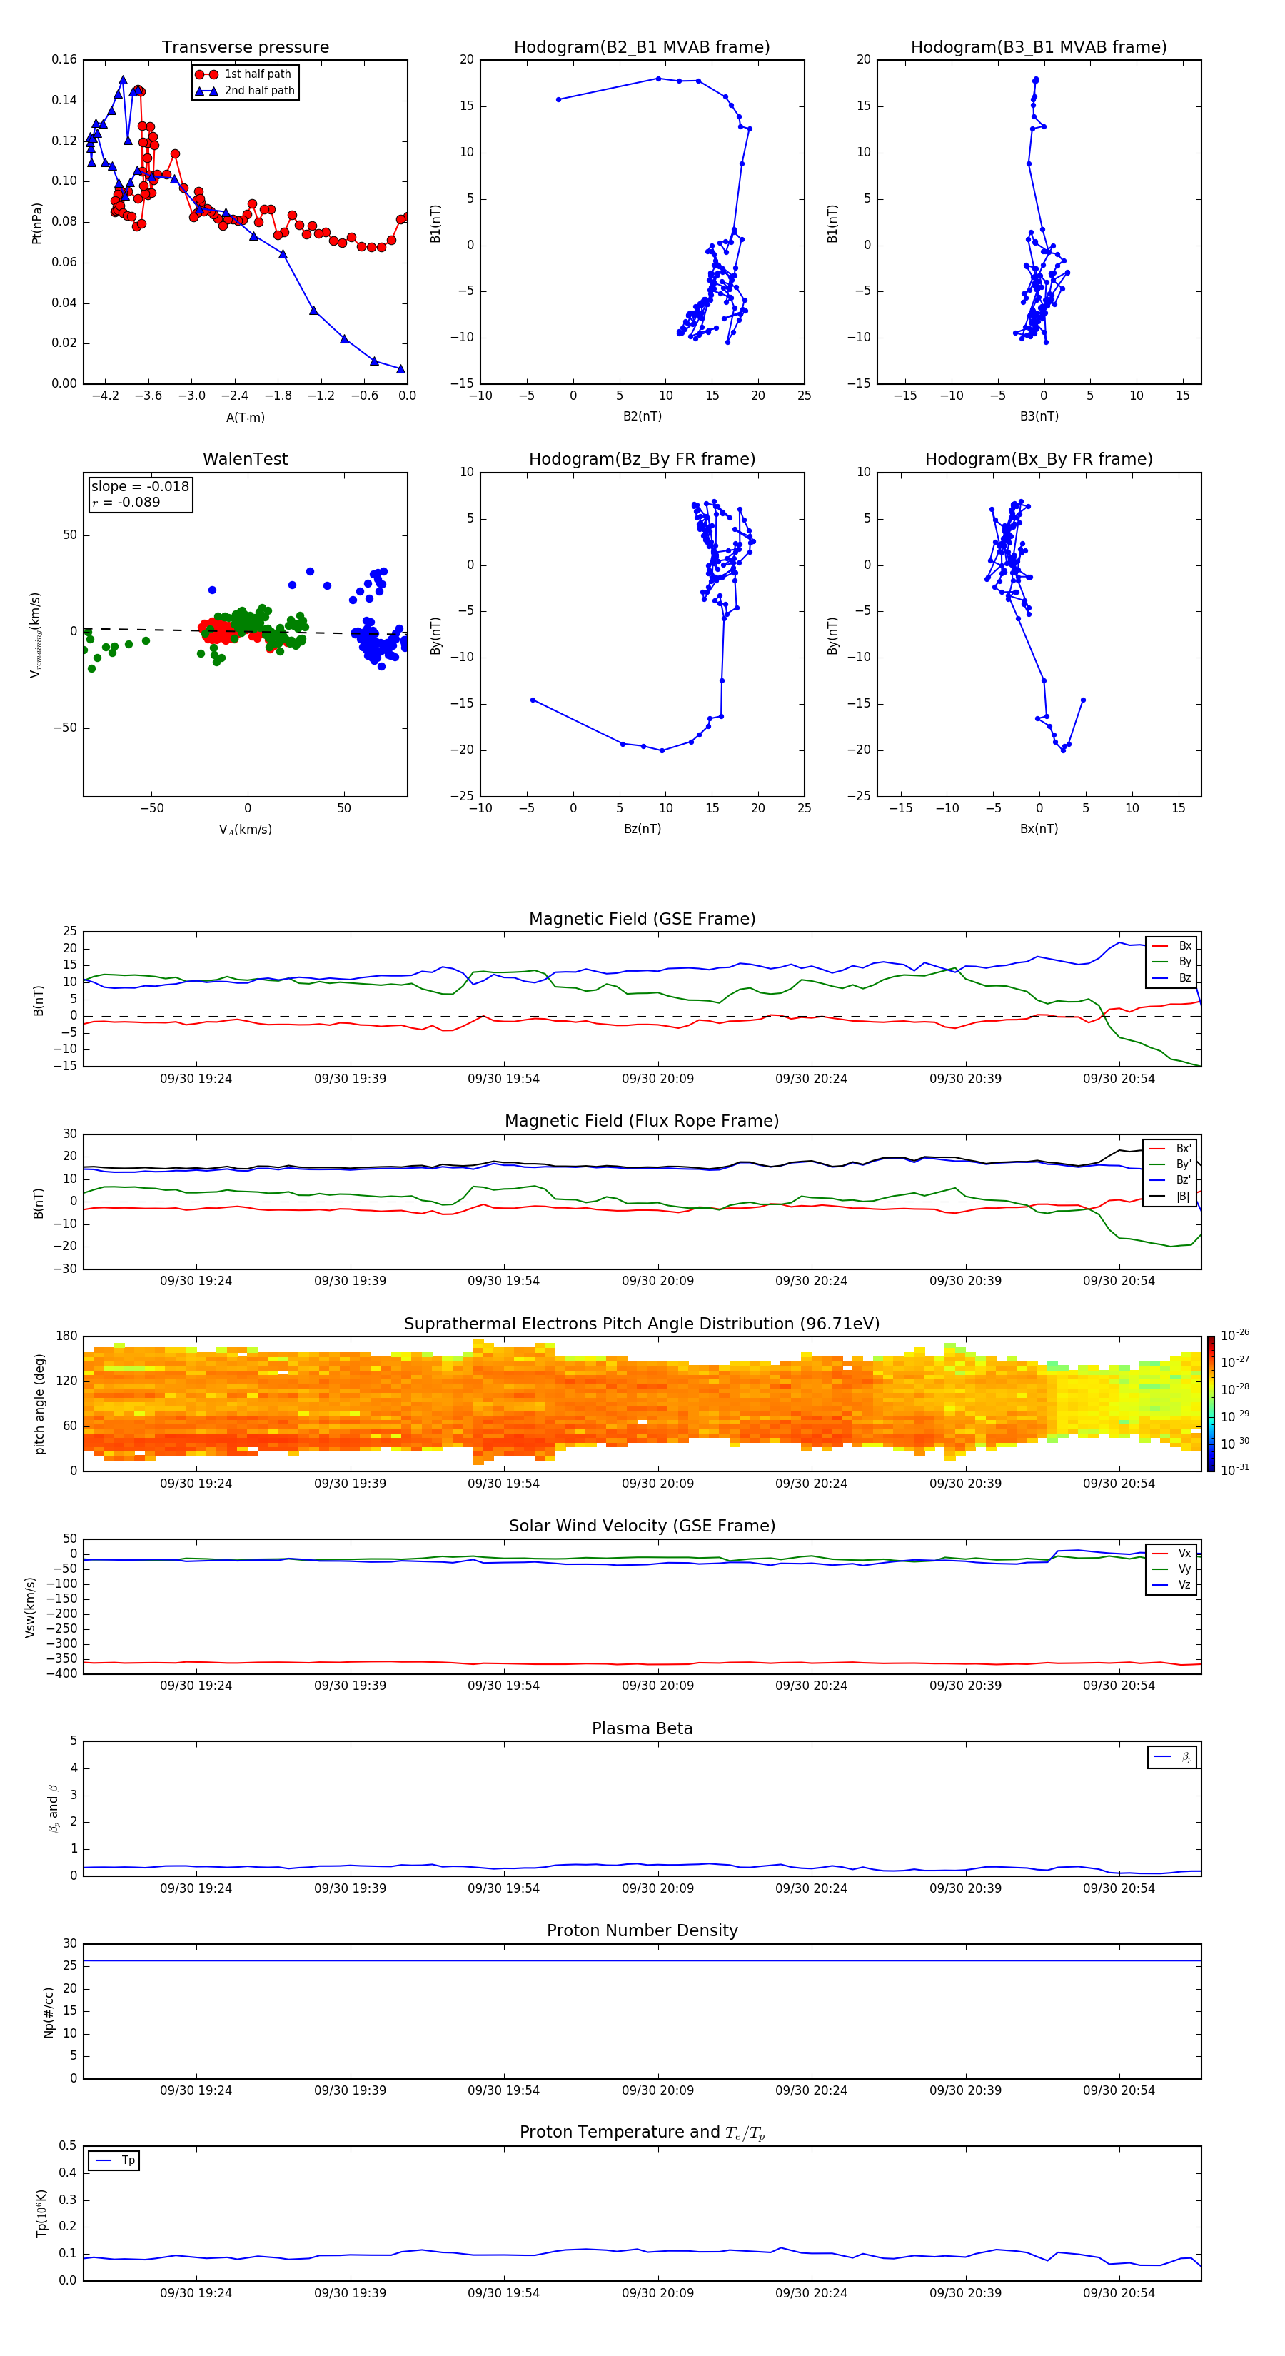Click 'Pt(nPa)' y-axis label

pos(38,223)
